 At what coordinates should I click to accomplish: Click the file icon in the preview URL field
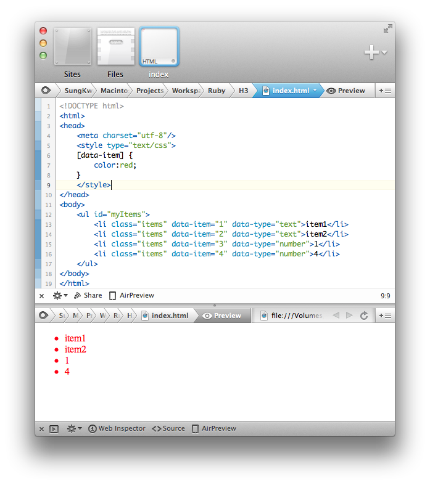264,316
